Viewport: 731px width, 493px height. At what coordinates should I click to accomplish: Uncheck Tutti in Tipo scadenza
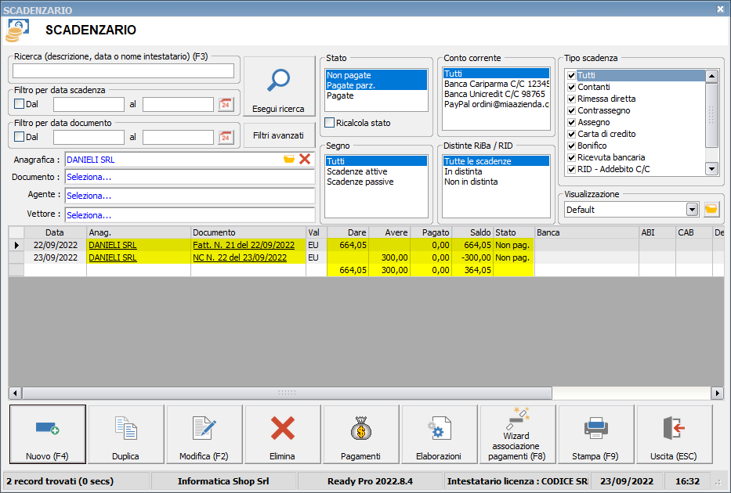coord(572,75)
